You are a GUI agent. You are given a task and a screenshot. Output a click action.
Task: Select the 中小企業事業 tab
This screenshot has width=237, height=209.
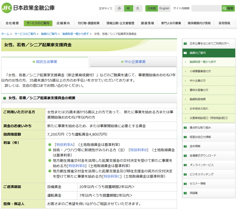pos(133,62)
